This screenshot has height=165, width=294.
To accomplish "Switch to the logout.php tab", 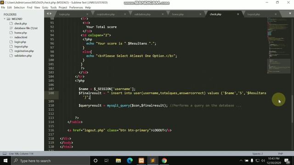I will pos(254,14).
